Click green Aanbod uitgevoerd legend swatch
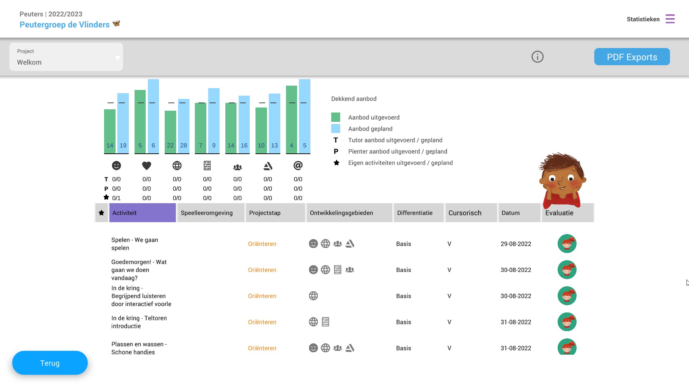689x387 pixels. click(336, 117)
